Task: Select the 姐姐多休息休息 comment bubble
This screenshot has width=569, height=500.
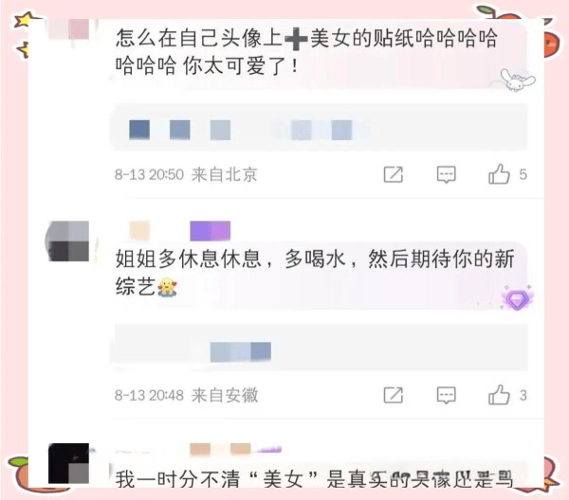Action: click(x=318, y=274)
